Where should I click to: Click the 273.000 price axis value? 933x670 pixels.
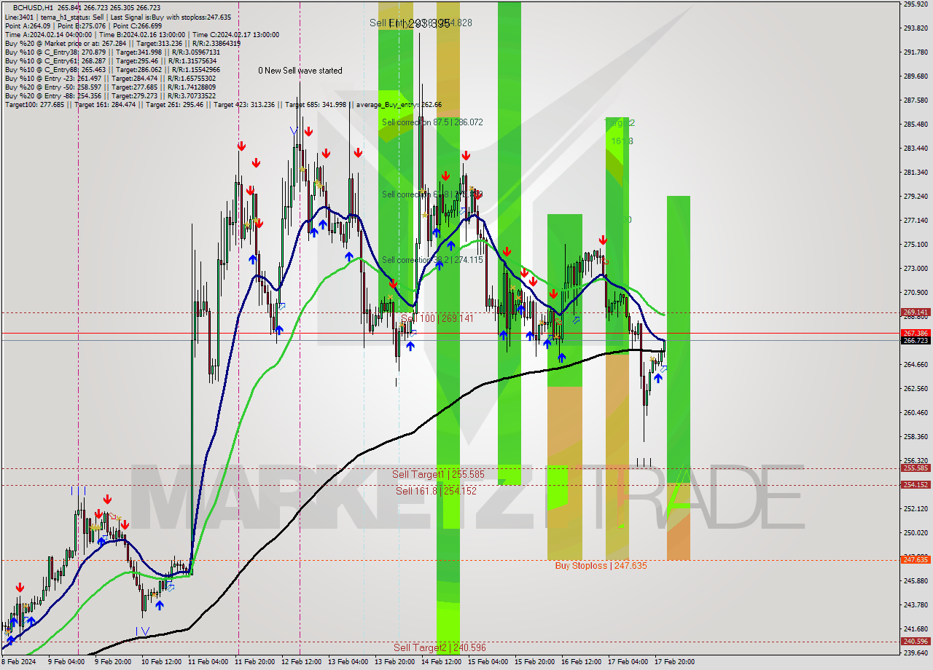coord(916,269)
